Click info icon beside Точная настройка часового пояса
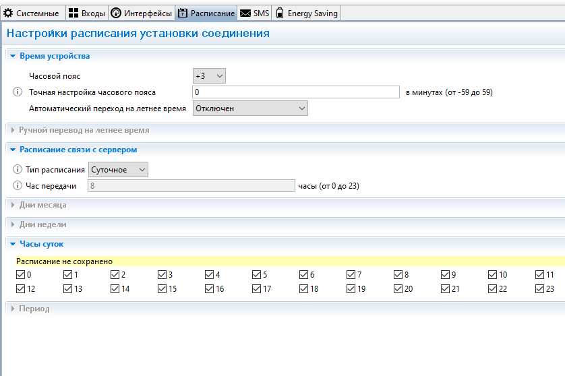 (x=18, y=92)
